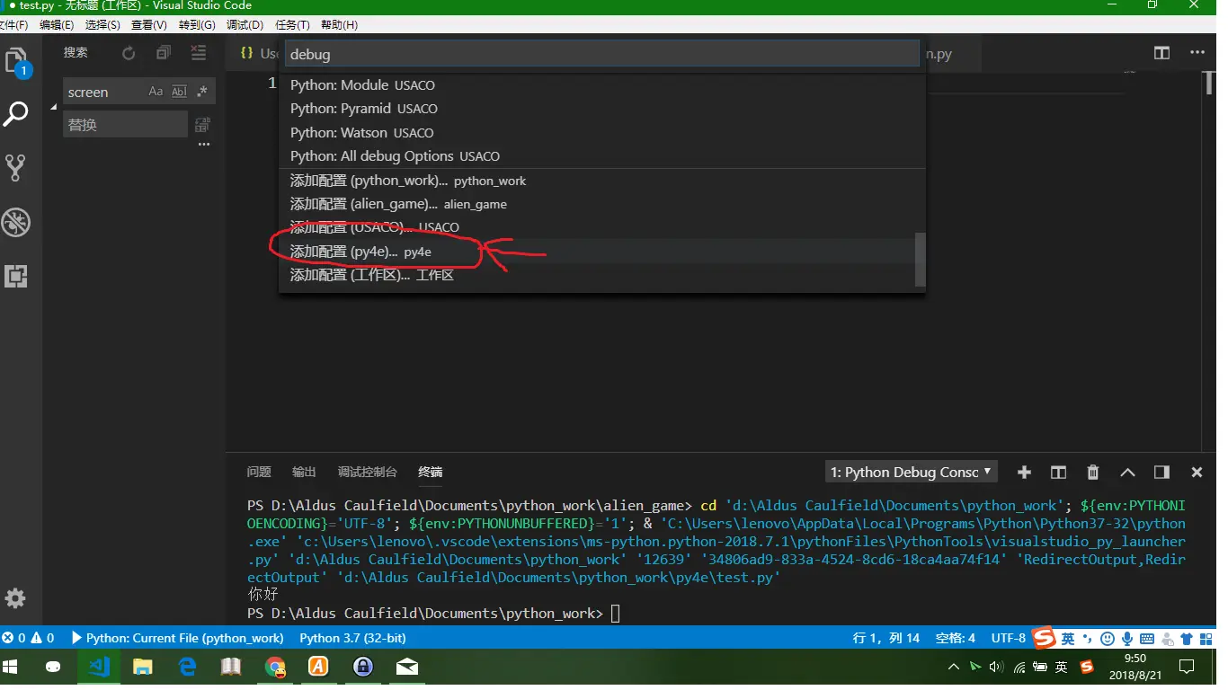
Task: Open the Sogou voice input microphone
Action: point(1127,638)
